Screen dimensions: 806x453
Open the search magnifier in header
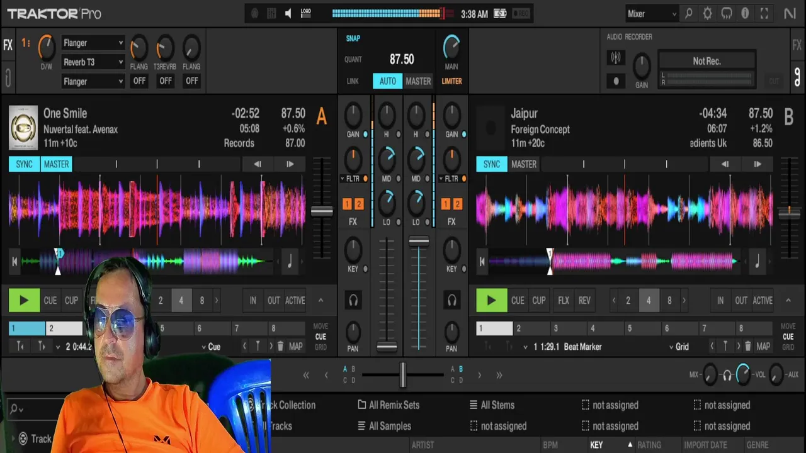pos(689,14)
